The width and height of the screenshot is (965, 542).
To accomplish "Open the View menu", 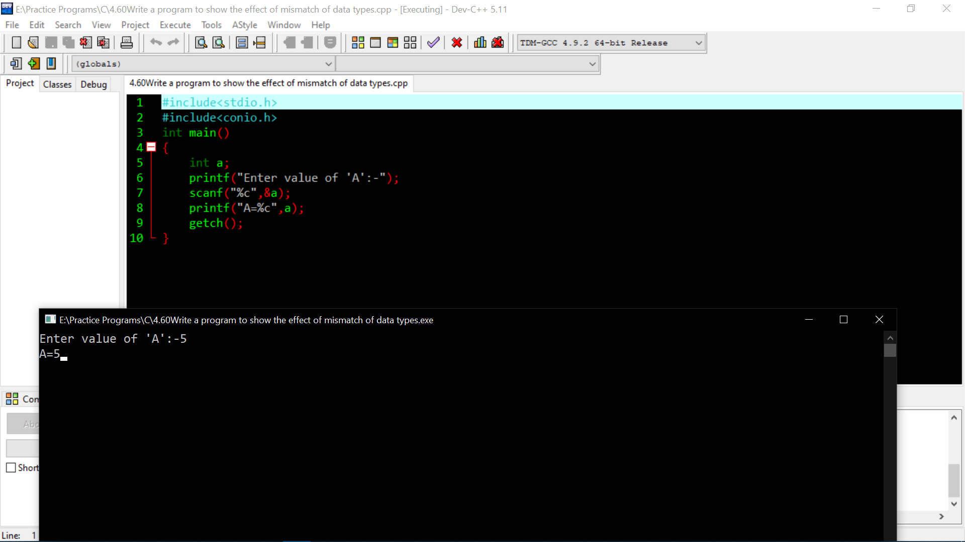I will click(101, 25).
